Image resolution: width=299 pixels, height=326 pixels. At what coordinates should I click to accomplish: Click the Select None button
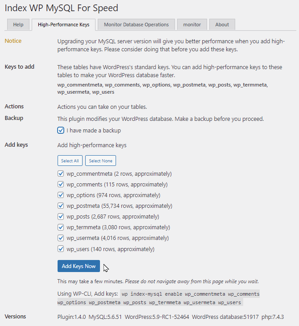[100, 161]
